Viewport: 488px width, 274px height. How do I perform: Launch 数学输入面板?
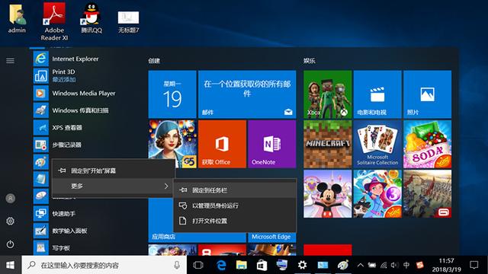pos(75,231)
